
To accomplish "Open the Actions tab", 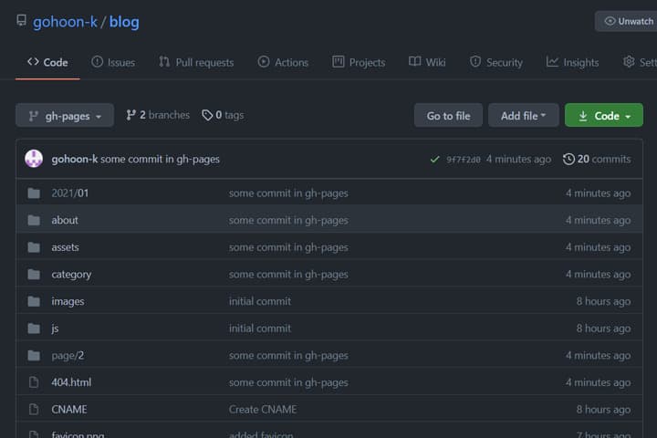I will click(x=283, y=62).
